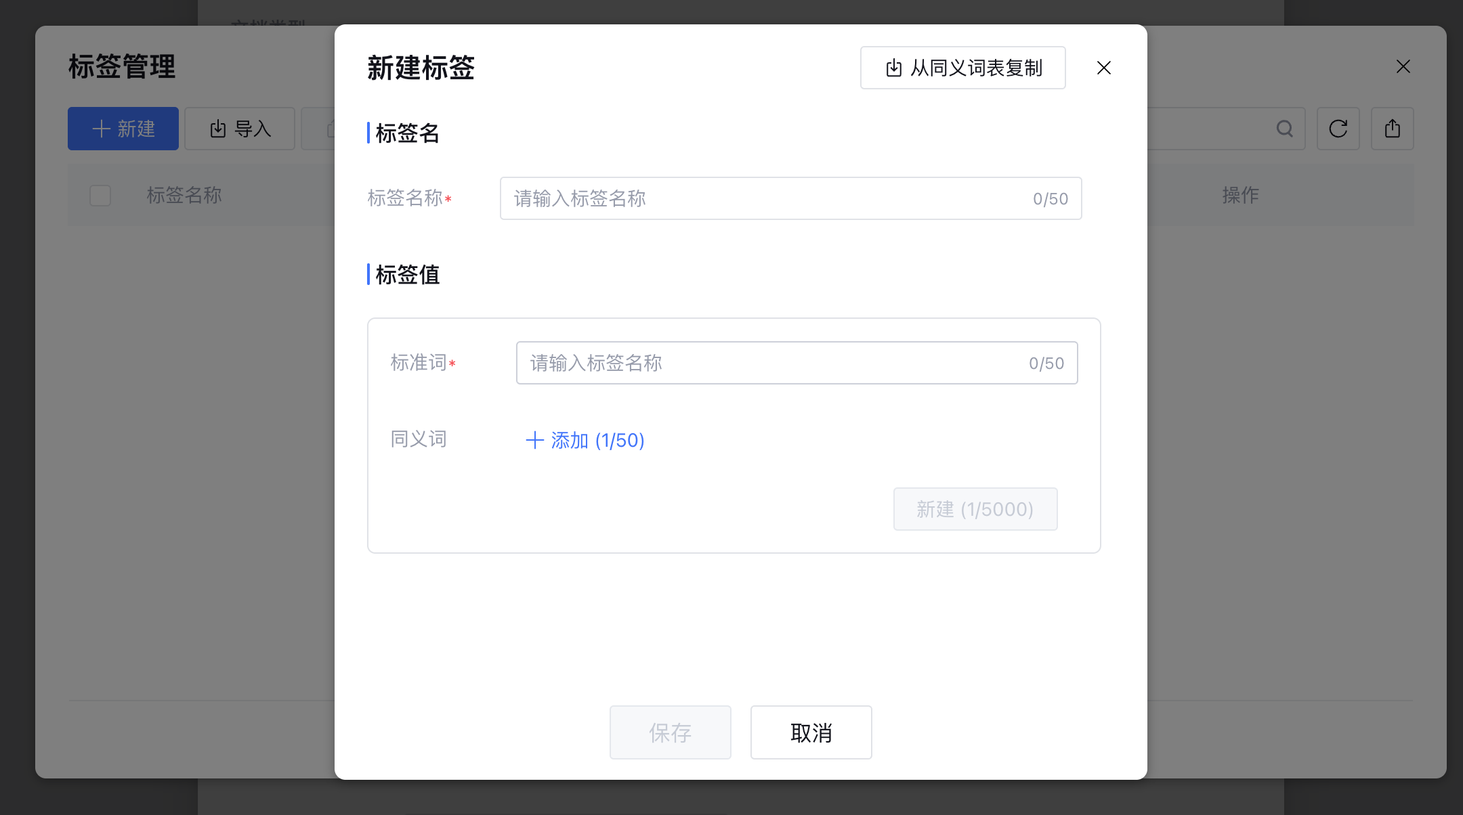Click the 取消 button
This screenshot has width=1463, height=815.
point(811,732)
